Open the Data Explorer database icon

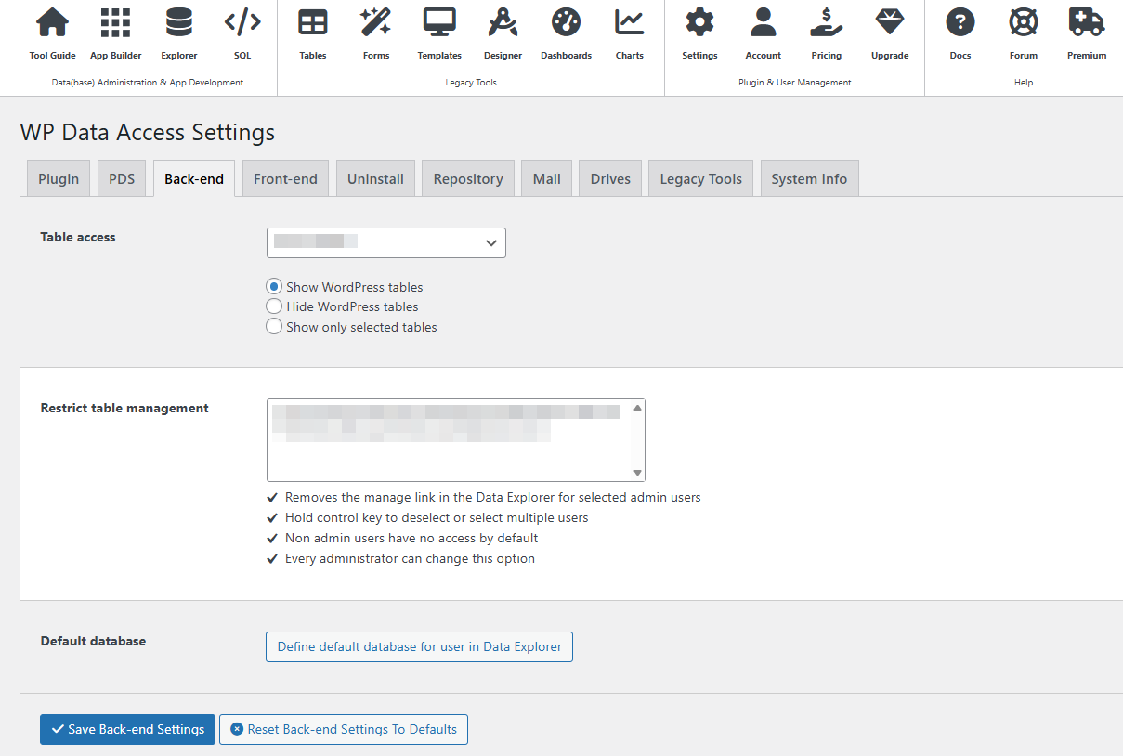pos(178,23)
